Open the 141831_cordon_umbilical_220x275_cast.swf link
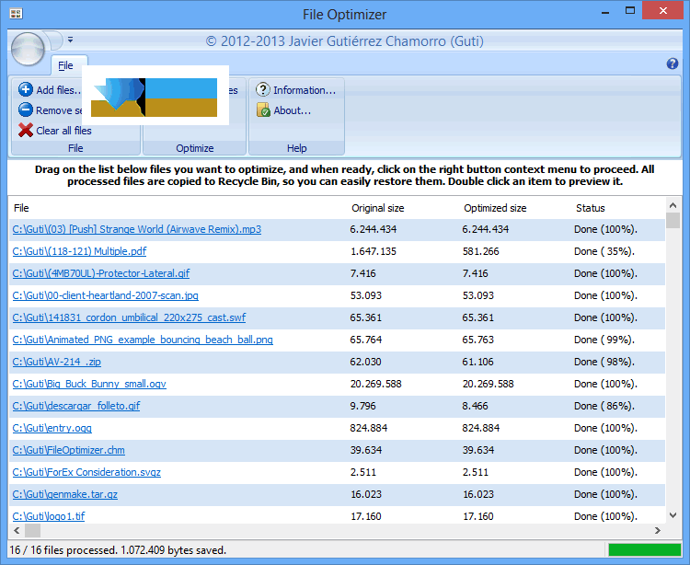Image resolution: width=690 pixels, height=565 pixels. point(129,317)
